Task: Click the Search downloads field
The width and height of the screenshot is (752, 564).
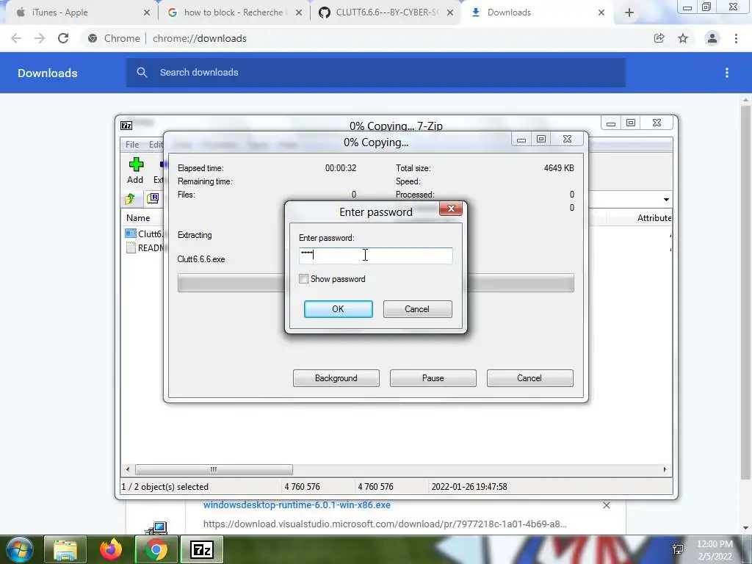Action: 375,73
